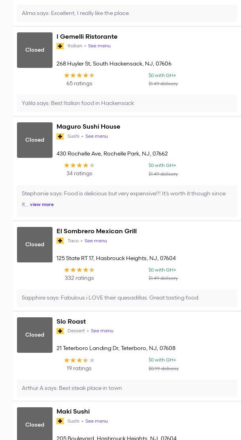
Task: Open See menu for El Sombrero Mexican Grill
Action: click(x=96, y=241)
